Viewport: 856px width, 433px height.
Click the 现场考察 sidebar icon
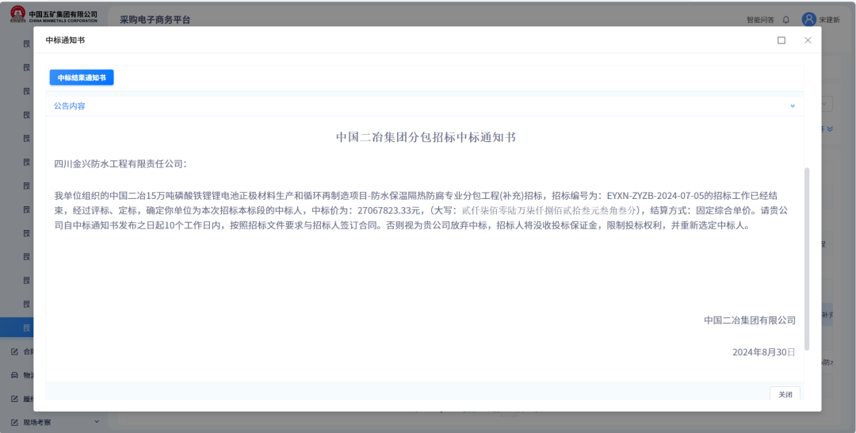[x=15, y=422]
